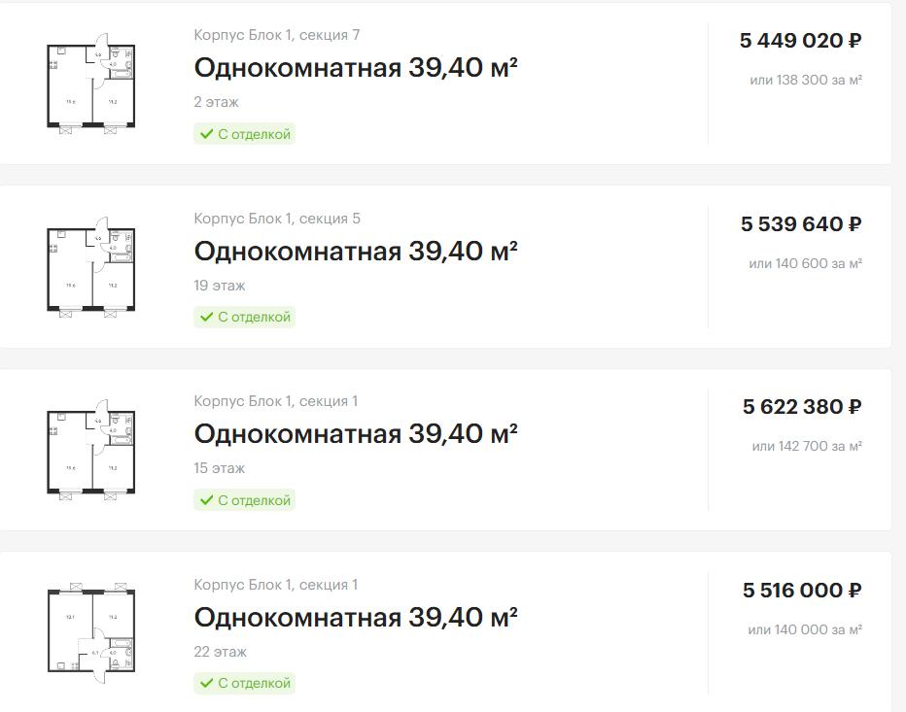Screen dimensions: 906x712
Task: Open Однокомнатная listing on 22 этаж
Action: pos(356,618)
